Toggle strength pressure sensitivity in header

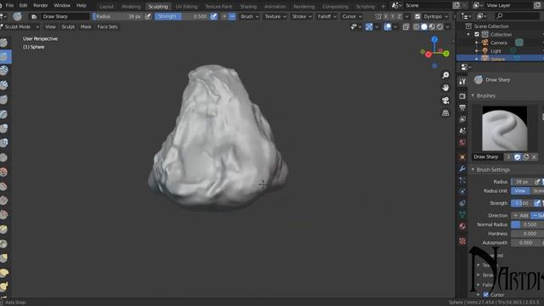[214, 16]
